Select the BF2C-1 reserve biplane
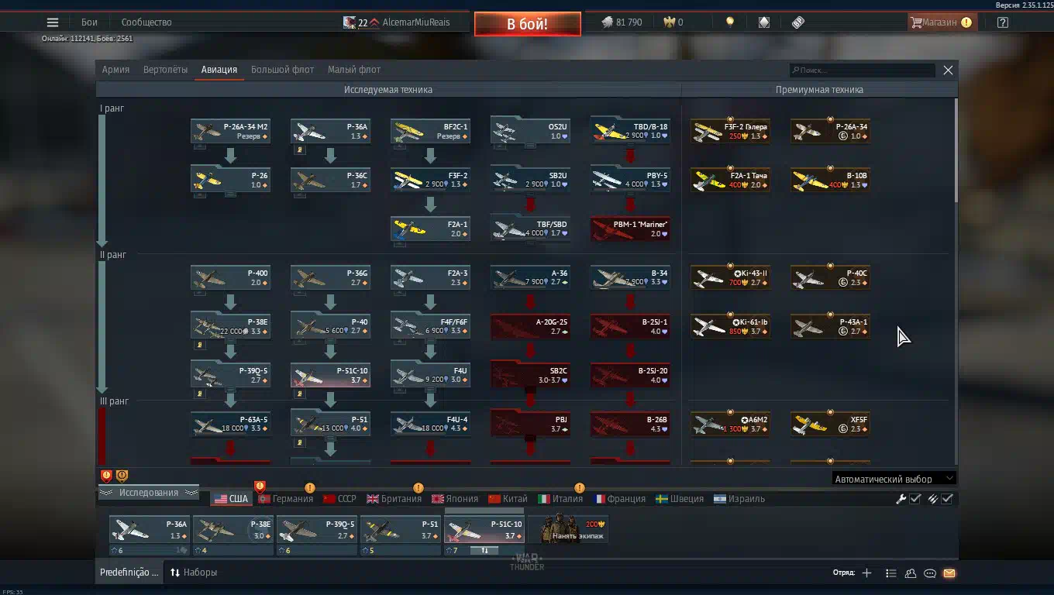 (x=430, y=131)
